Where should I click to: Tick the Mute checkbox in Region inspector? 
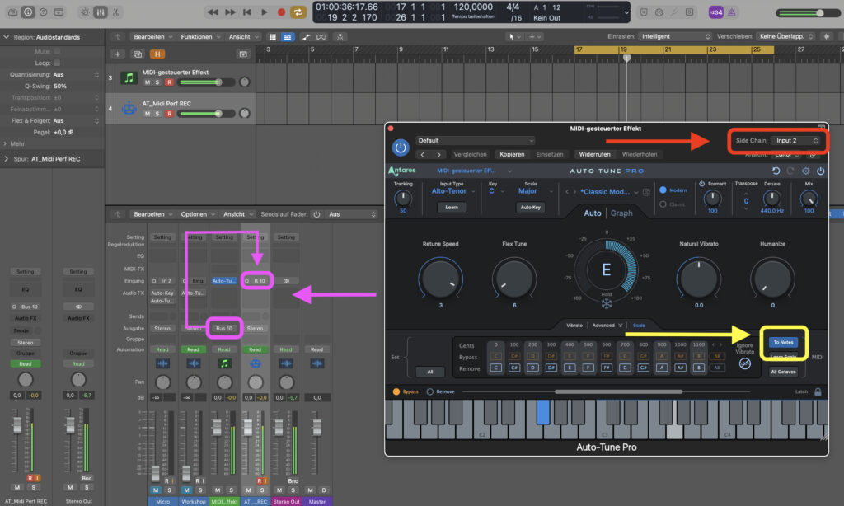pos(57,52)
